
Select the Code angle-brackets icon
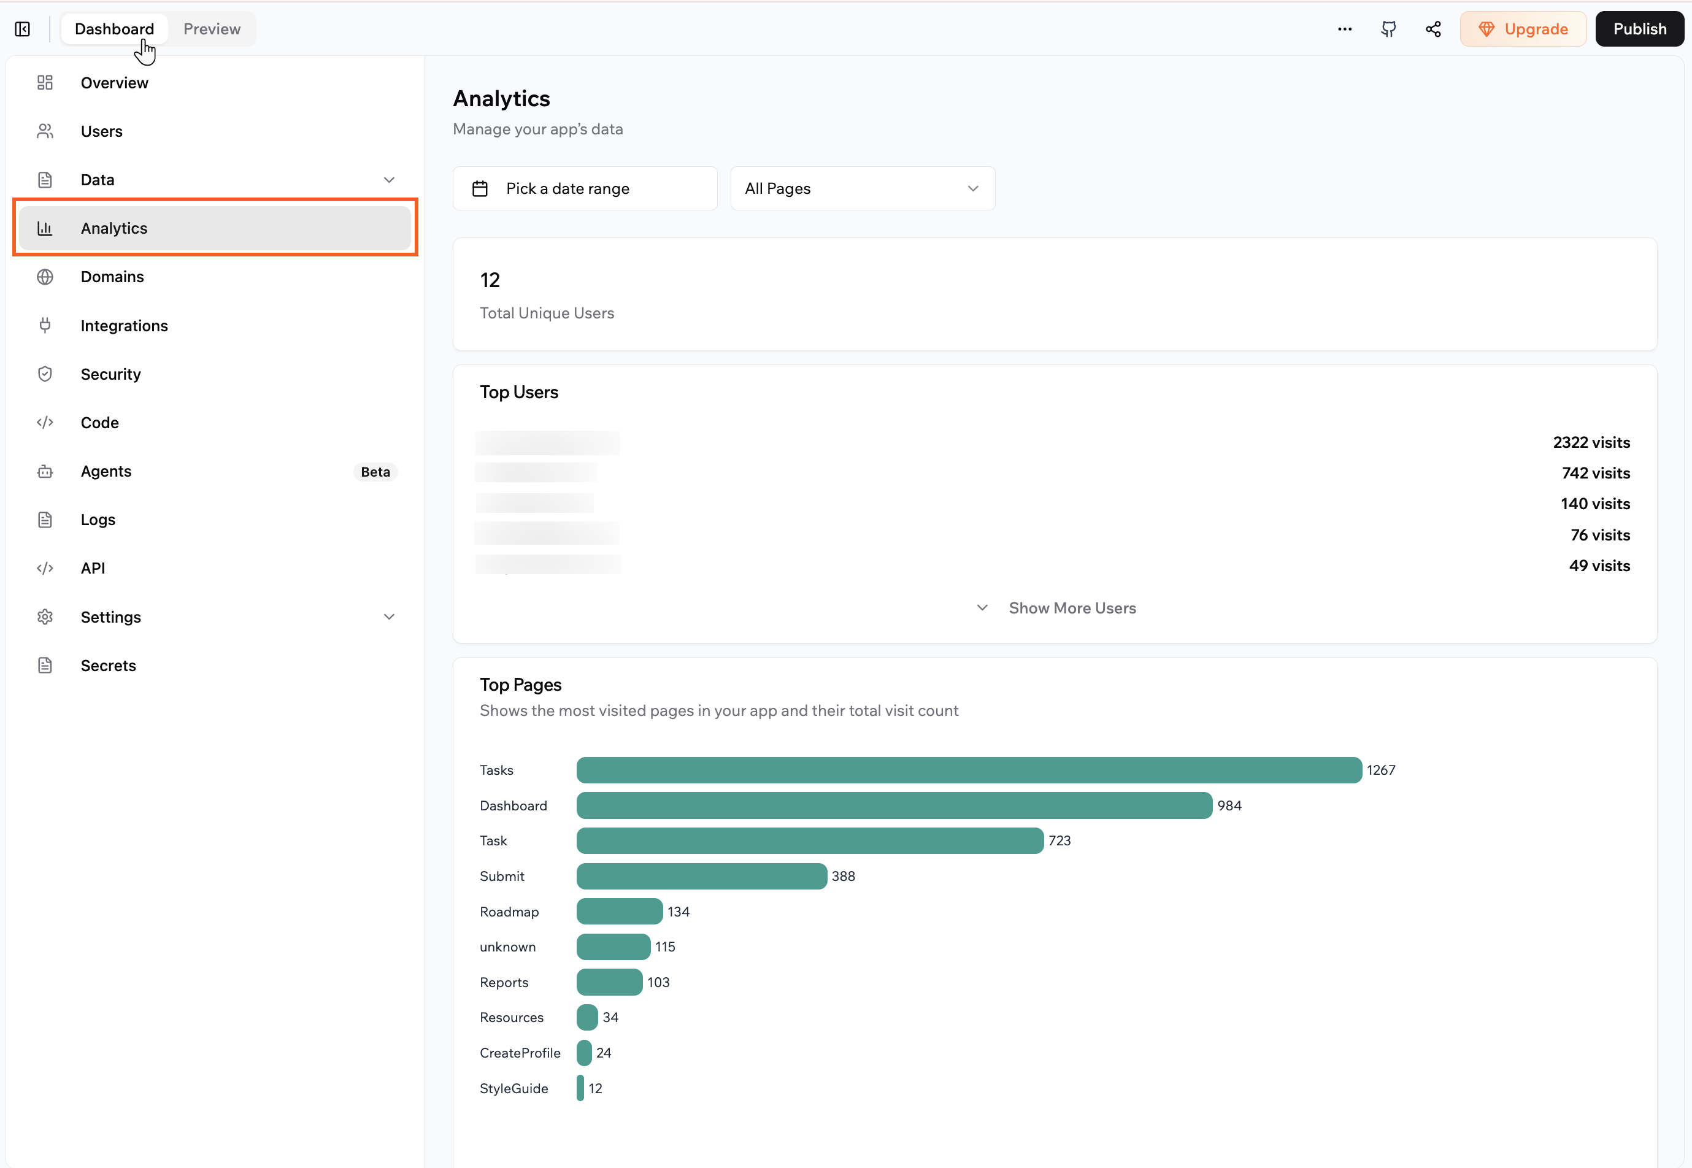(45, 422)
